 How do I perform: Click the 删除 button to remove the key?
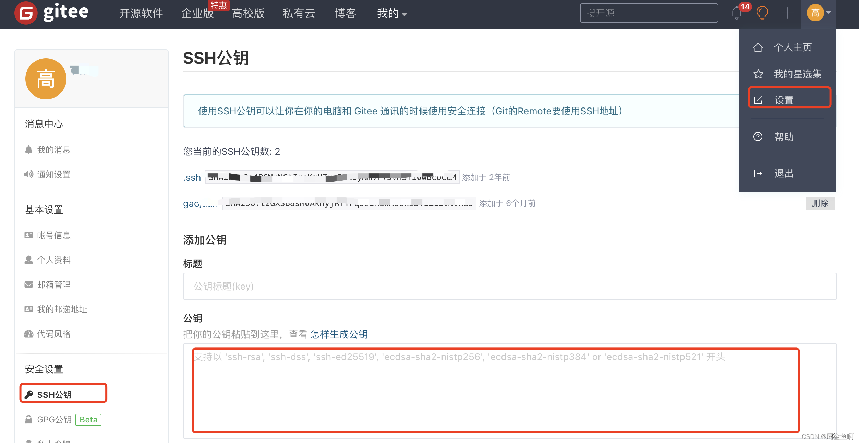(820, 203)
